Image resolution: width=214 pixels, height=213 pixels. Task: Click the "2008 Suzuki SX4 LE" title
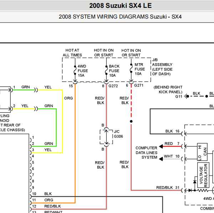(x=121, y=6)
